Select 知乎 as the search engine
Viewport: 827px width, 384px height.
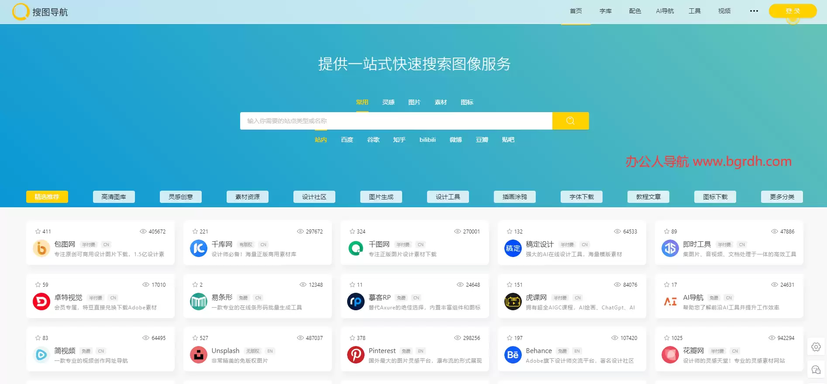399,140
